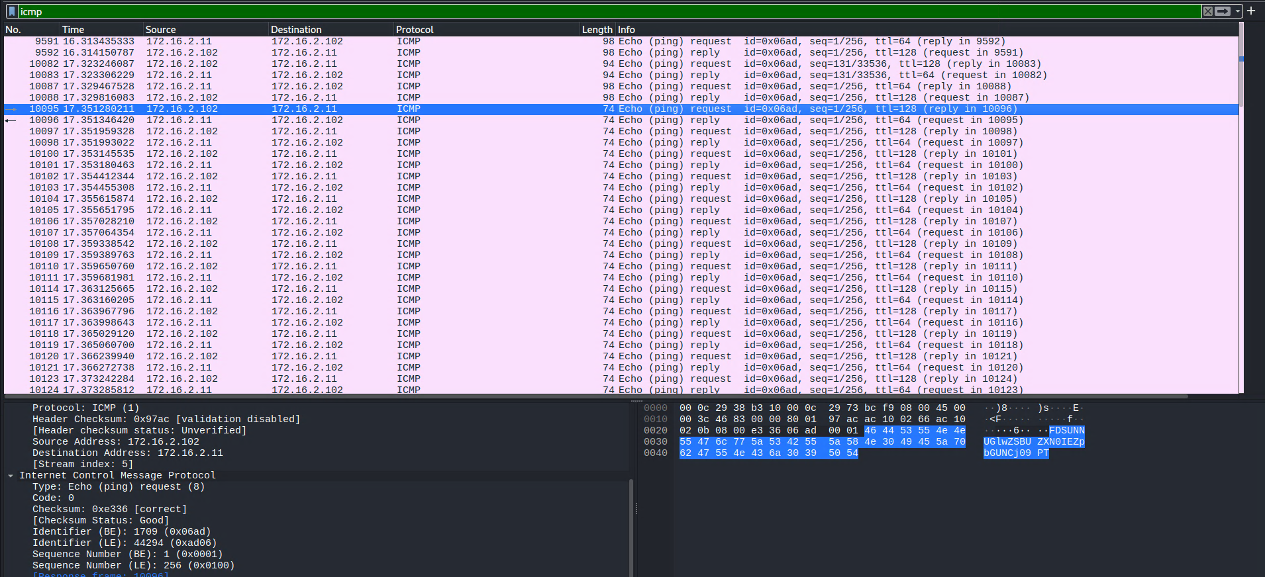Select packet number 10105 row
Image resolution: width=1265 pixels, height=577 pixels.
click(621, 210)
